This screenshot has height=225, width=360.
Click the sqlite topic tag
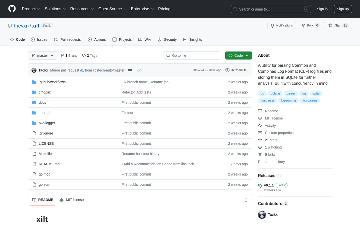coord(316,93)
